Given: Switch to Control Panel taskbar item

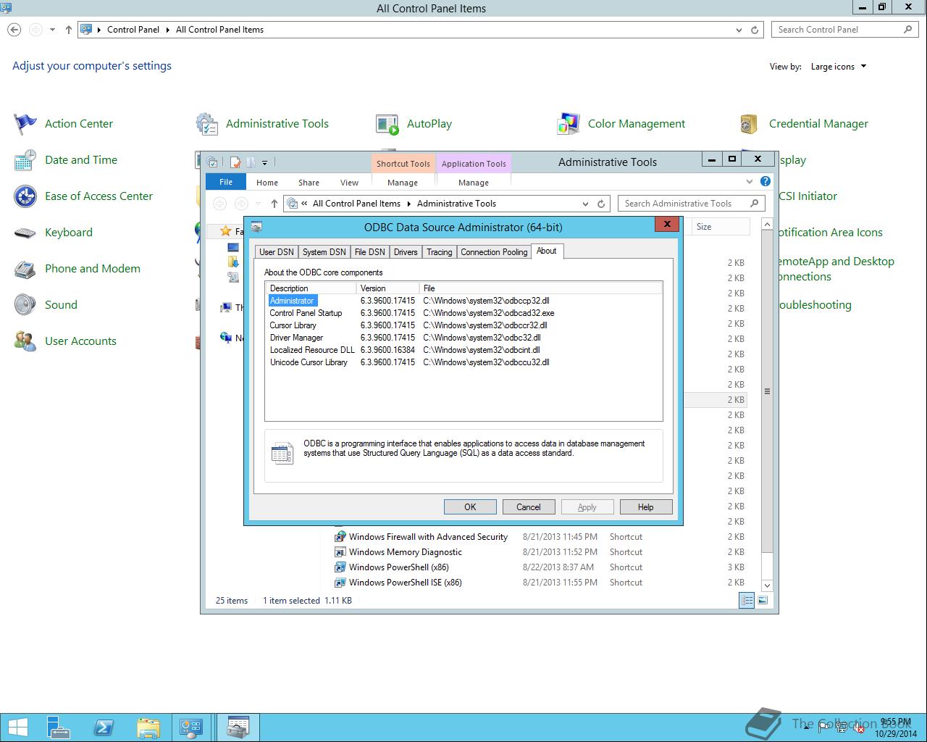Looking at the screenshot, I should coord(192,728).
